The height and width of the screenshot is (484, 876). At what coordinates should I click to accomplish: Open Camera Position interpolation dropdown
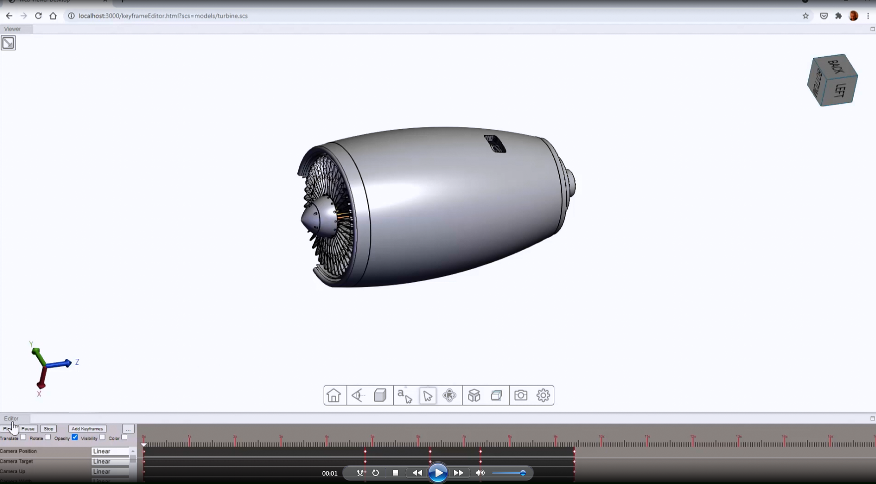(110, 451)
